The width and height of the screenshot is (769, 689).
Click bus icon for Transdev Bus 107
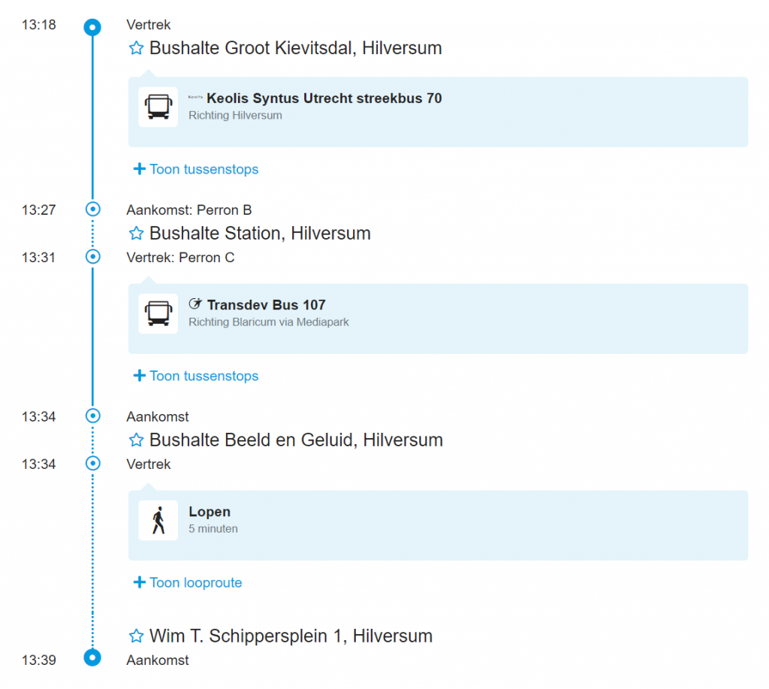tap(158, 313)
